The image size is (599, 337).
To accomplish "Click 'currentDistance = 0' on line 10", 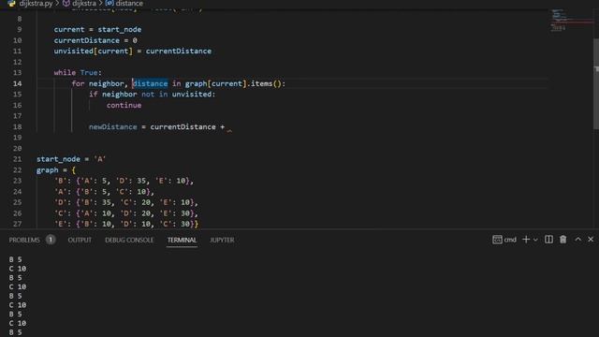I will click(95, 40).
